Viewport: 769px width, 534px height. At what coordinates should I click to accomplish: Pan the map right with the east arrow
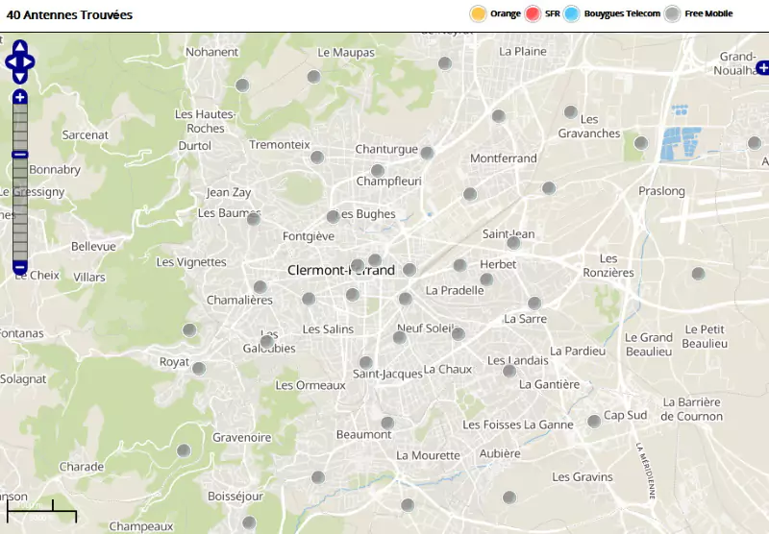point(30,62)
